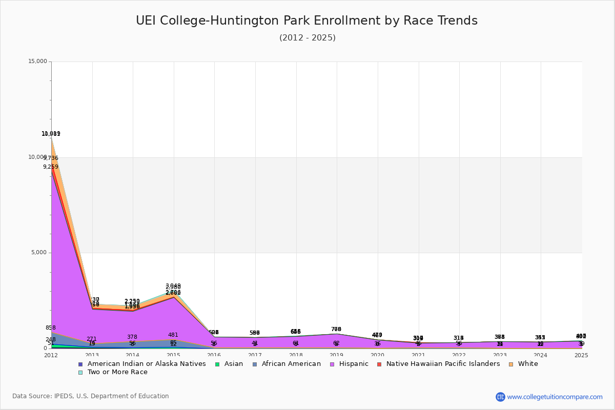The height and width of the screenshot is (410, 615).
Task: Click the 2019 x-axis label
Action: (x=337, y=355)
